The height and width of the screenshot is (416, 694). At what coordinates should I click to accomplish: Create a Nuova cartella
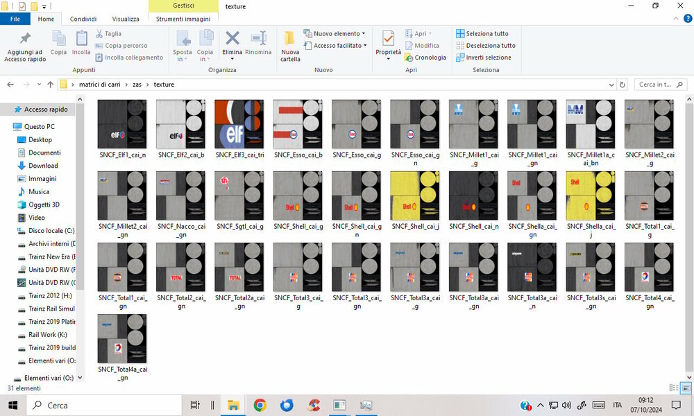pyautogui.click(x=290, y=46)
